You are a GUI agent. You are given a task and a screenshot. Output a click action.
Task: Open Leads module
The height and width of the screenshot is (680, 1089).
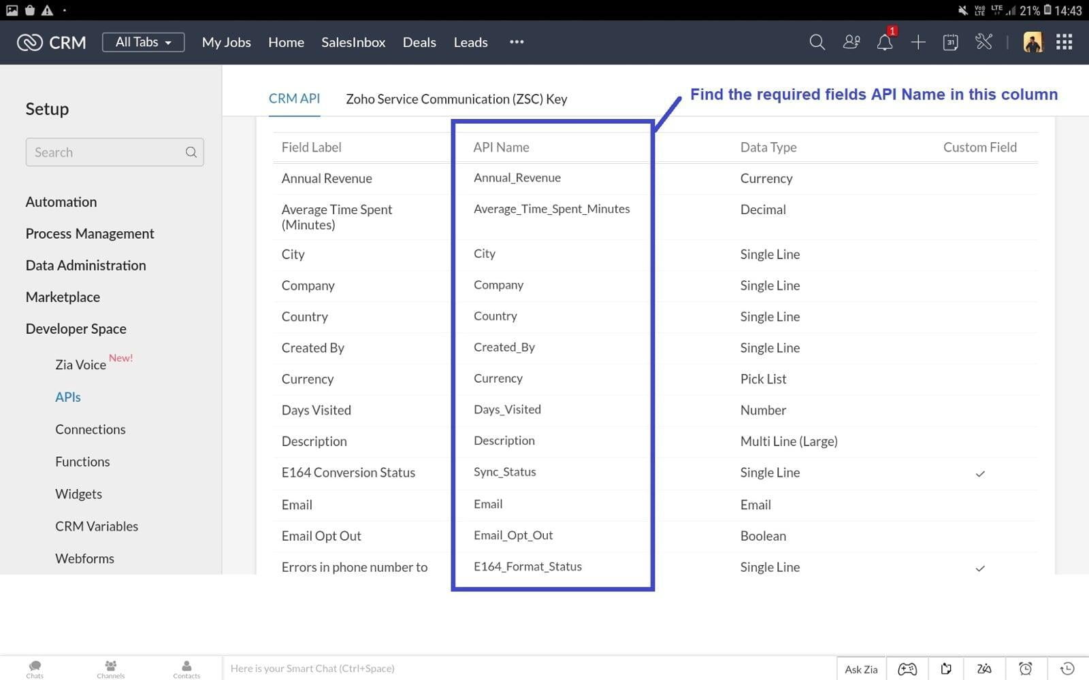470,42
